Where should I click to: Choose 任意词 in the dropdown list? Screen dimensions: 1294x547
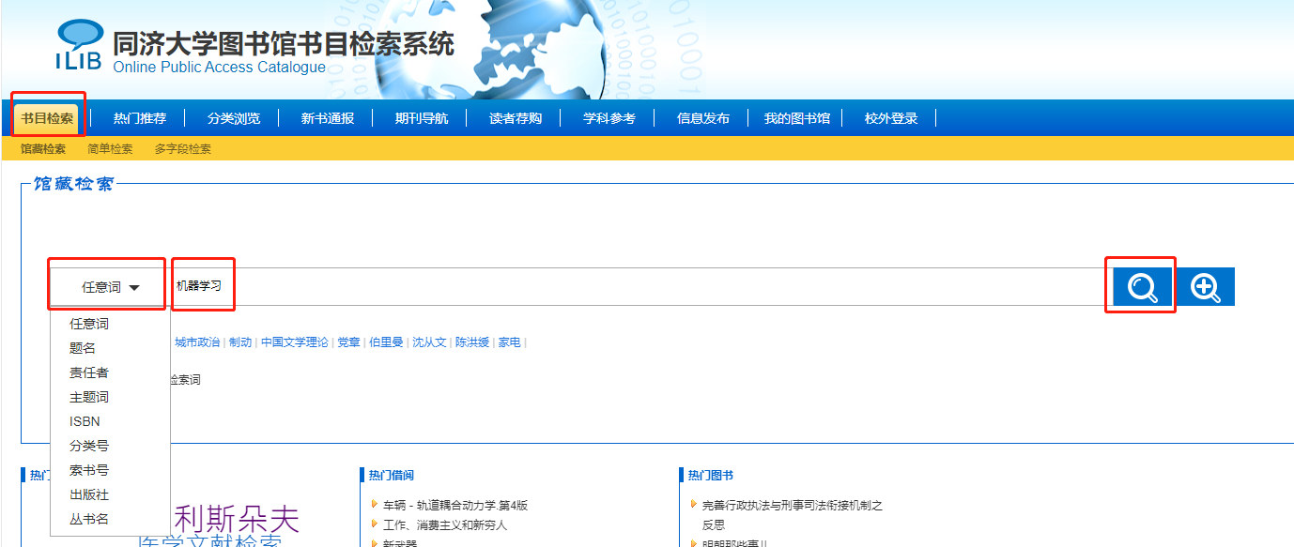pos(89,324)
